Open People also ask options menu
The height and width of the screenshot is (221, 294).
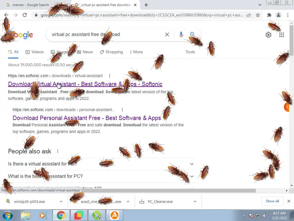pyautogui.click(x=58, y=151)
